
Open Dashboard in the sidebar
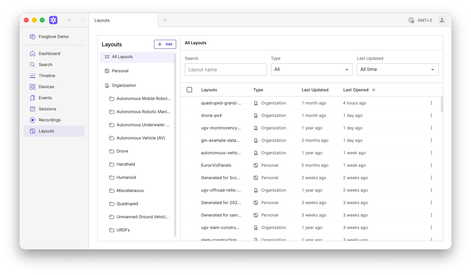click(x=54, y=54)
